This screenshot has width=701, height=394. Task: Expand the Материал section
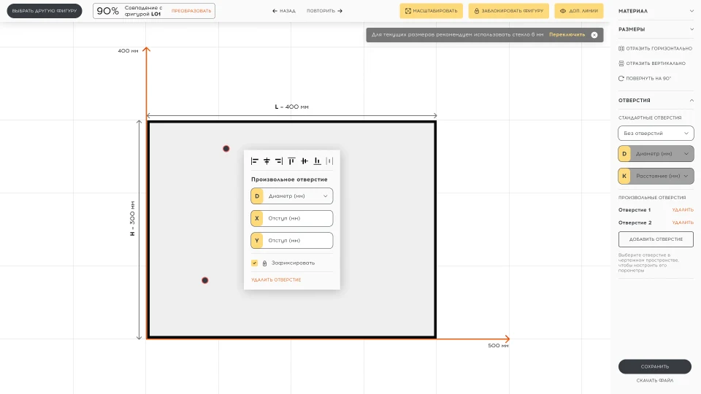tap(656, 11)
